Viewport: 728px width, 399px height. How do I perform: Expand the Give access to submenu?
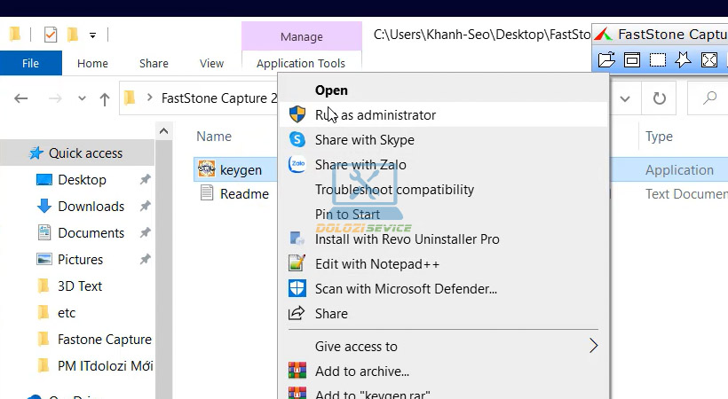coord(594,346)
